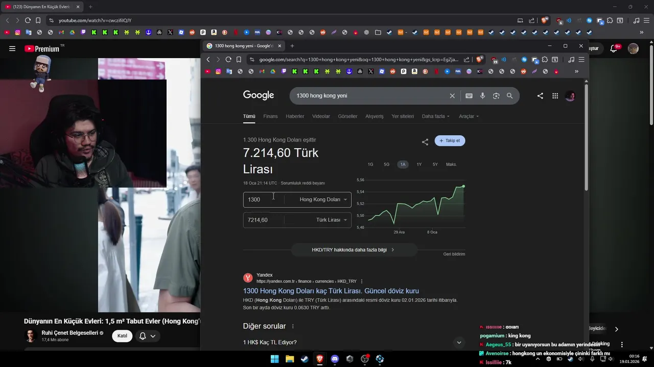Show more bookmarks in the Google window
This screenshot has height=367, width=654.
[576, 71]
